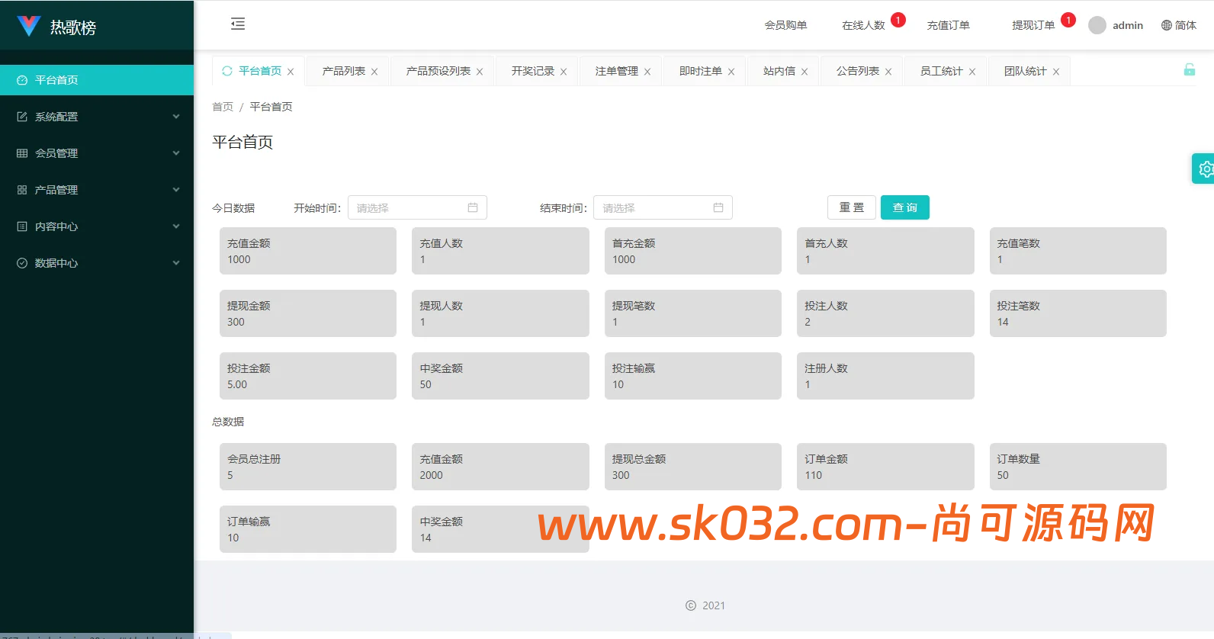Click 订单数量 50 card

coord(1078,467)
